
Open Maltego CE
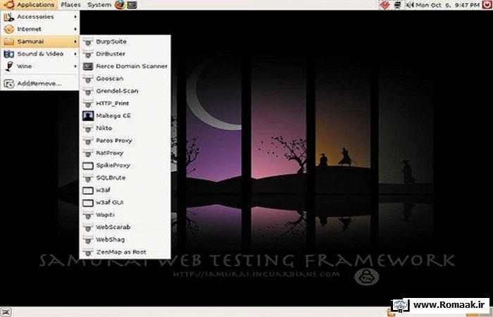pos(125,116)
